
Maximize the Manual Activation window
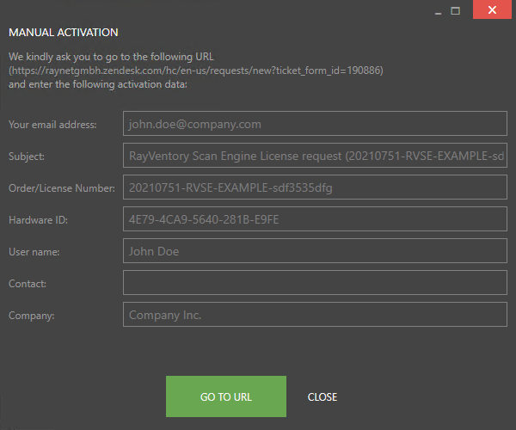pyautogui.click(x=456, y=11)
